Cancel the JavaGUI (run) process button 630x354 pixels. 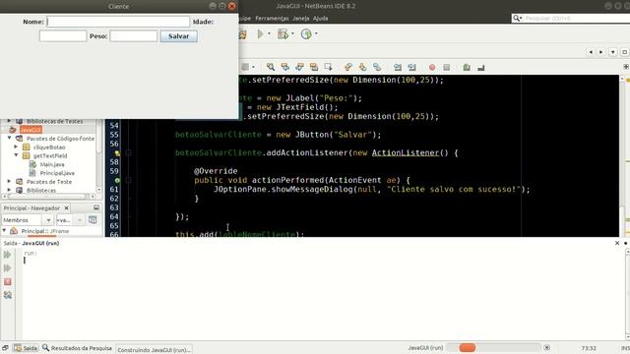[547, 347]
